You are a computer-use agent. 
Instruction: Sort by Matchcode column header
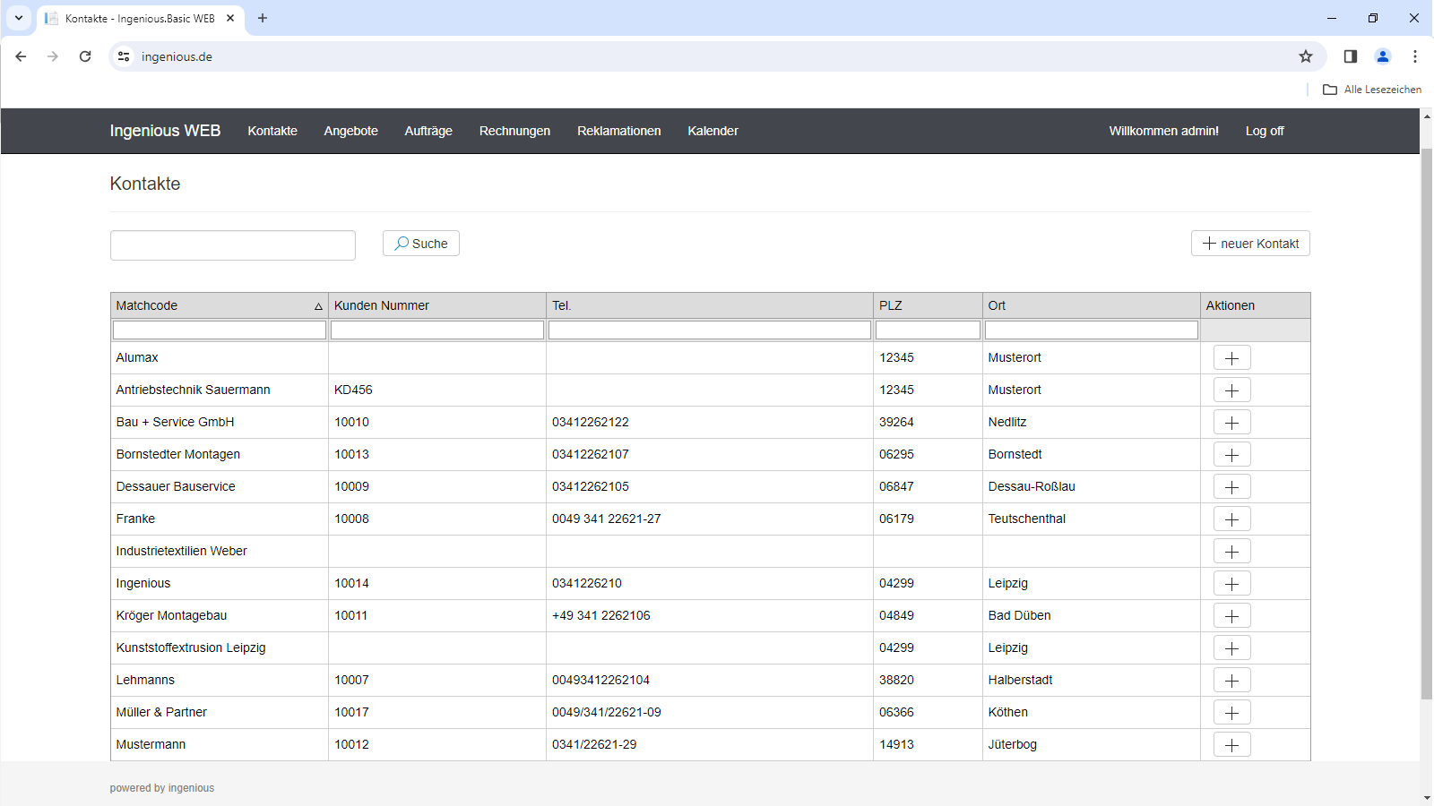[x=220, y=305]
